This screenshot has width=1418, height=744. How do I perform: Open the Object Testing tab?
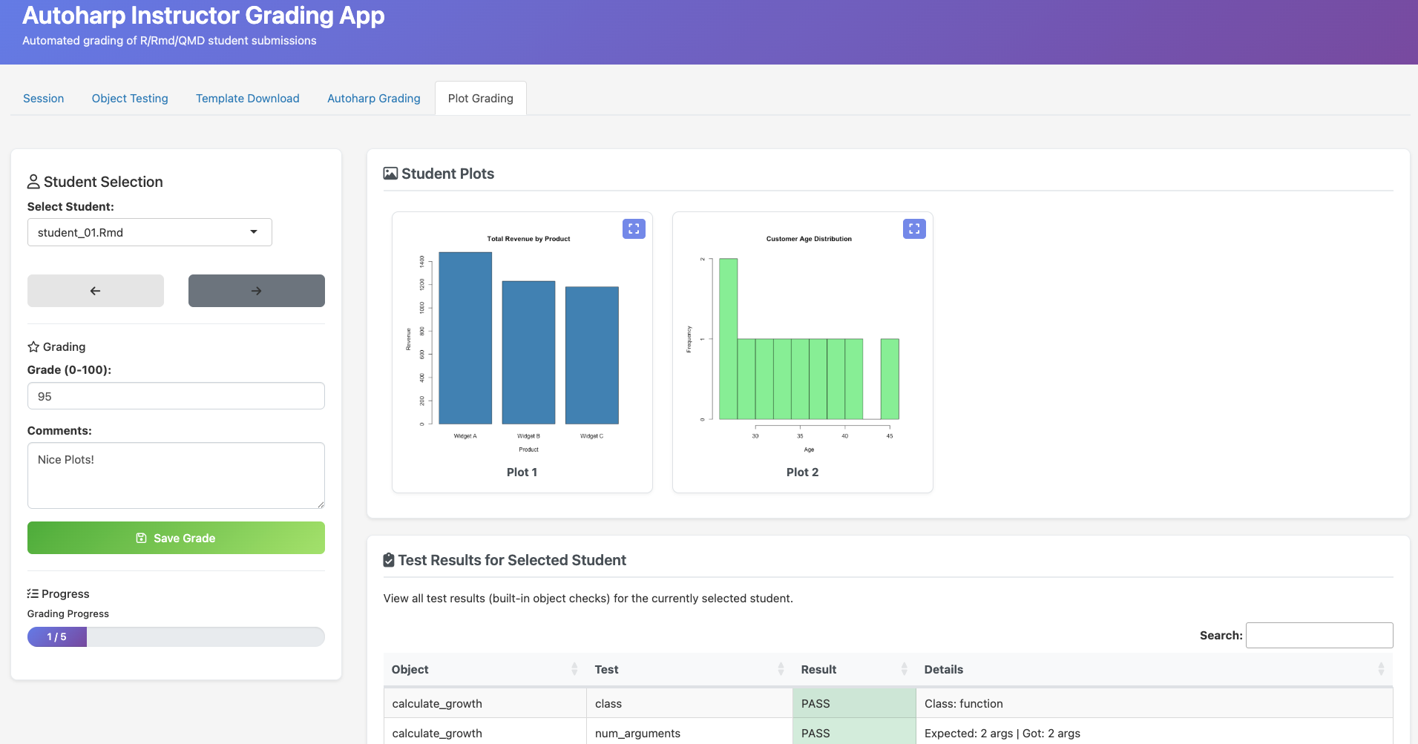coord(130,99)
